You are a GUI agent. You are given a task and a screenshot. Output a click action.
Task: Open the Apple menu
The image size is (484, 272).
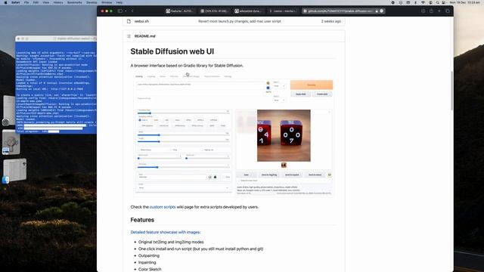(x=5, y=2)
